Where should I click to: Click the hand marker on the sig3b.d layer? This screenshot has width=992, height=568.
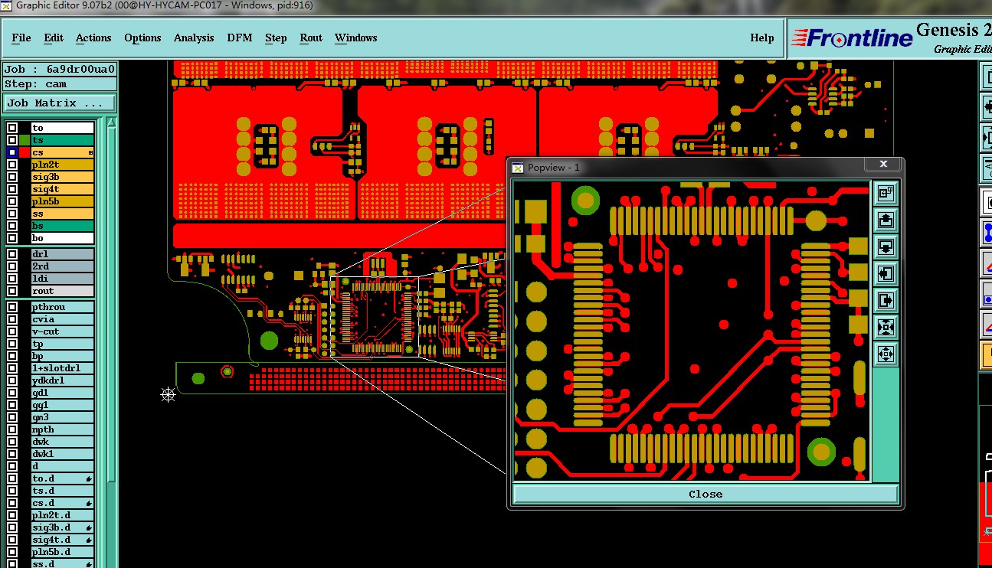pyautogui.click(x=90, y=527)
